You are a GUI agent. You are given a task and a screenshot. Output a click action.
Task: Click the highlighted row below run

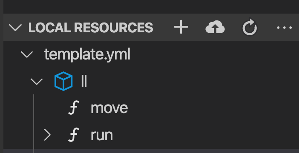[x=151, y=151]
